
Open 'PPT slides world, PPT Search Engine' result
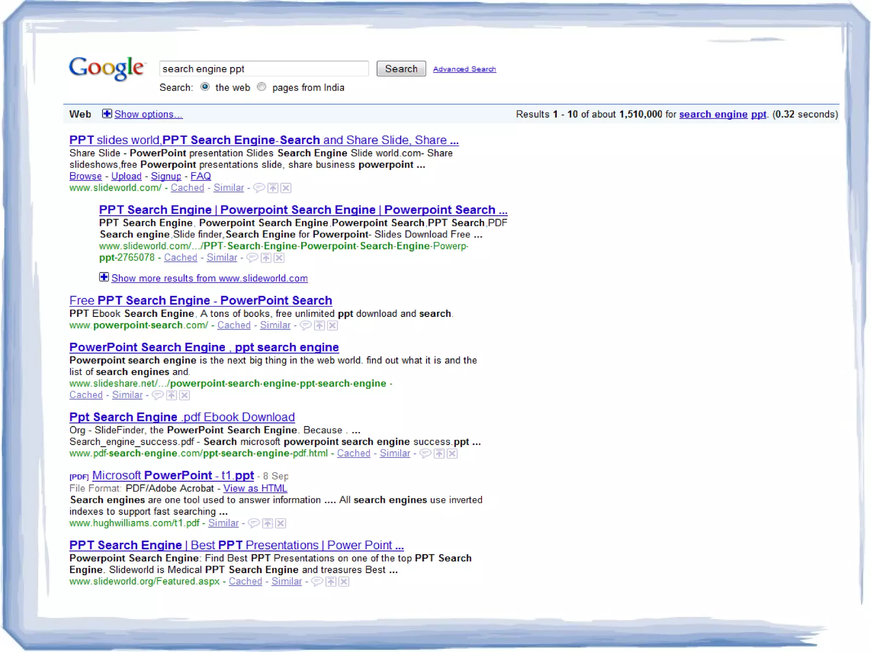pyautogui.click(x=264, y=140)
